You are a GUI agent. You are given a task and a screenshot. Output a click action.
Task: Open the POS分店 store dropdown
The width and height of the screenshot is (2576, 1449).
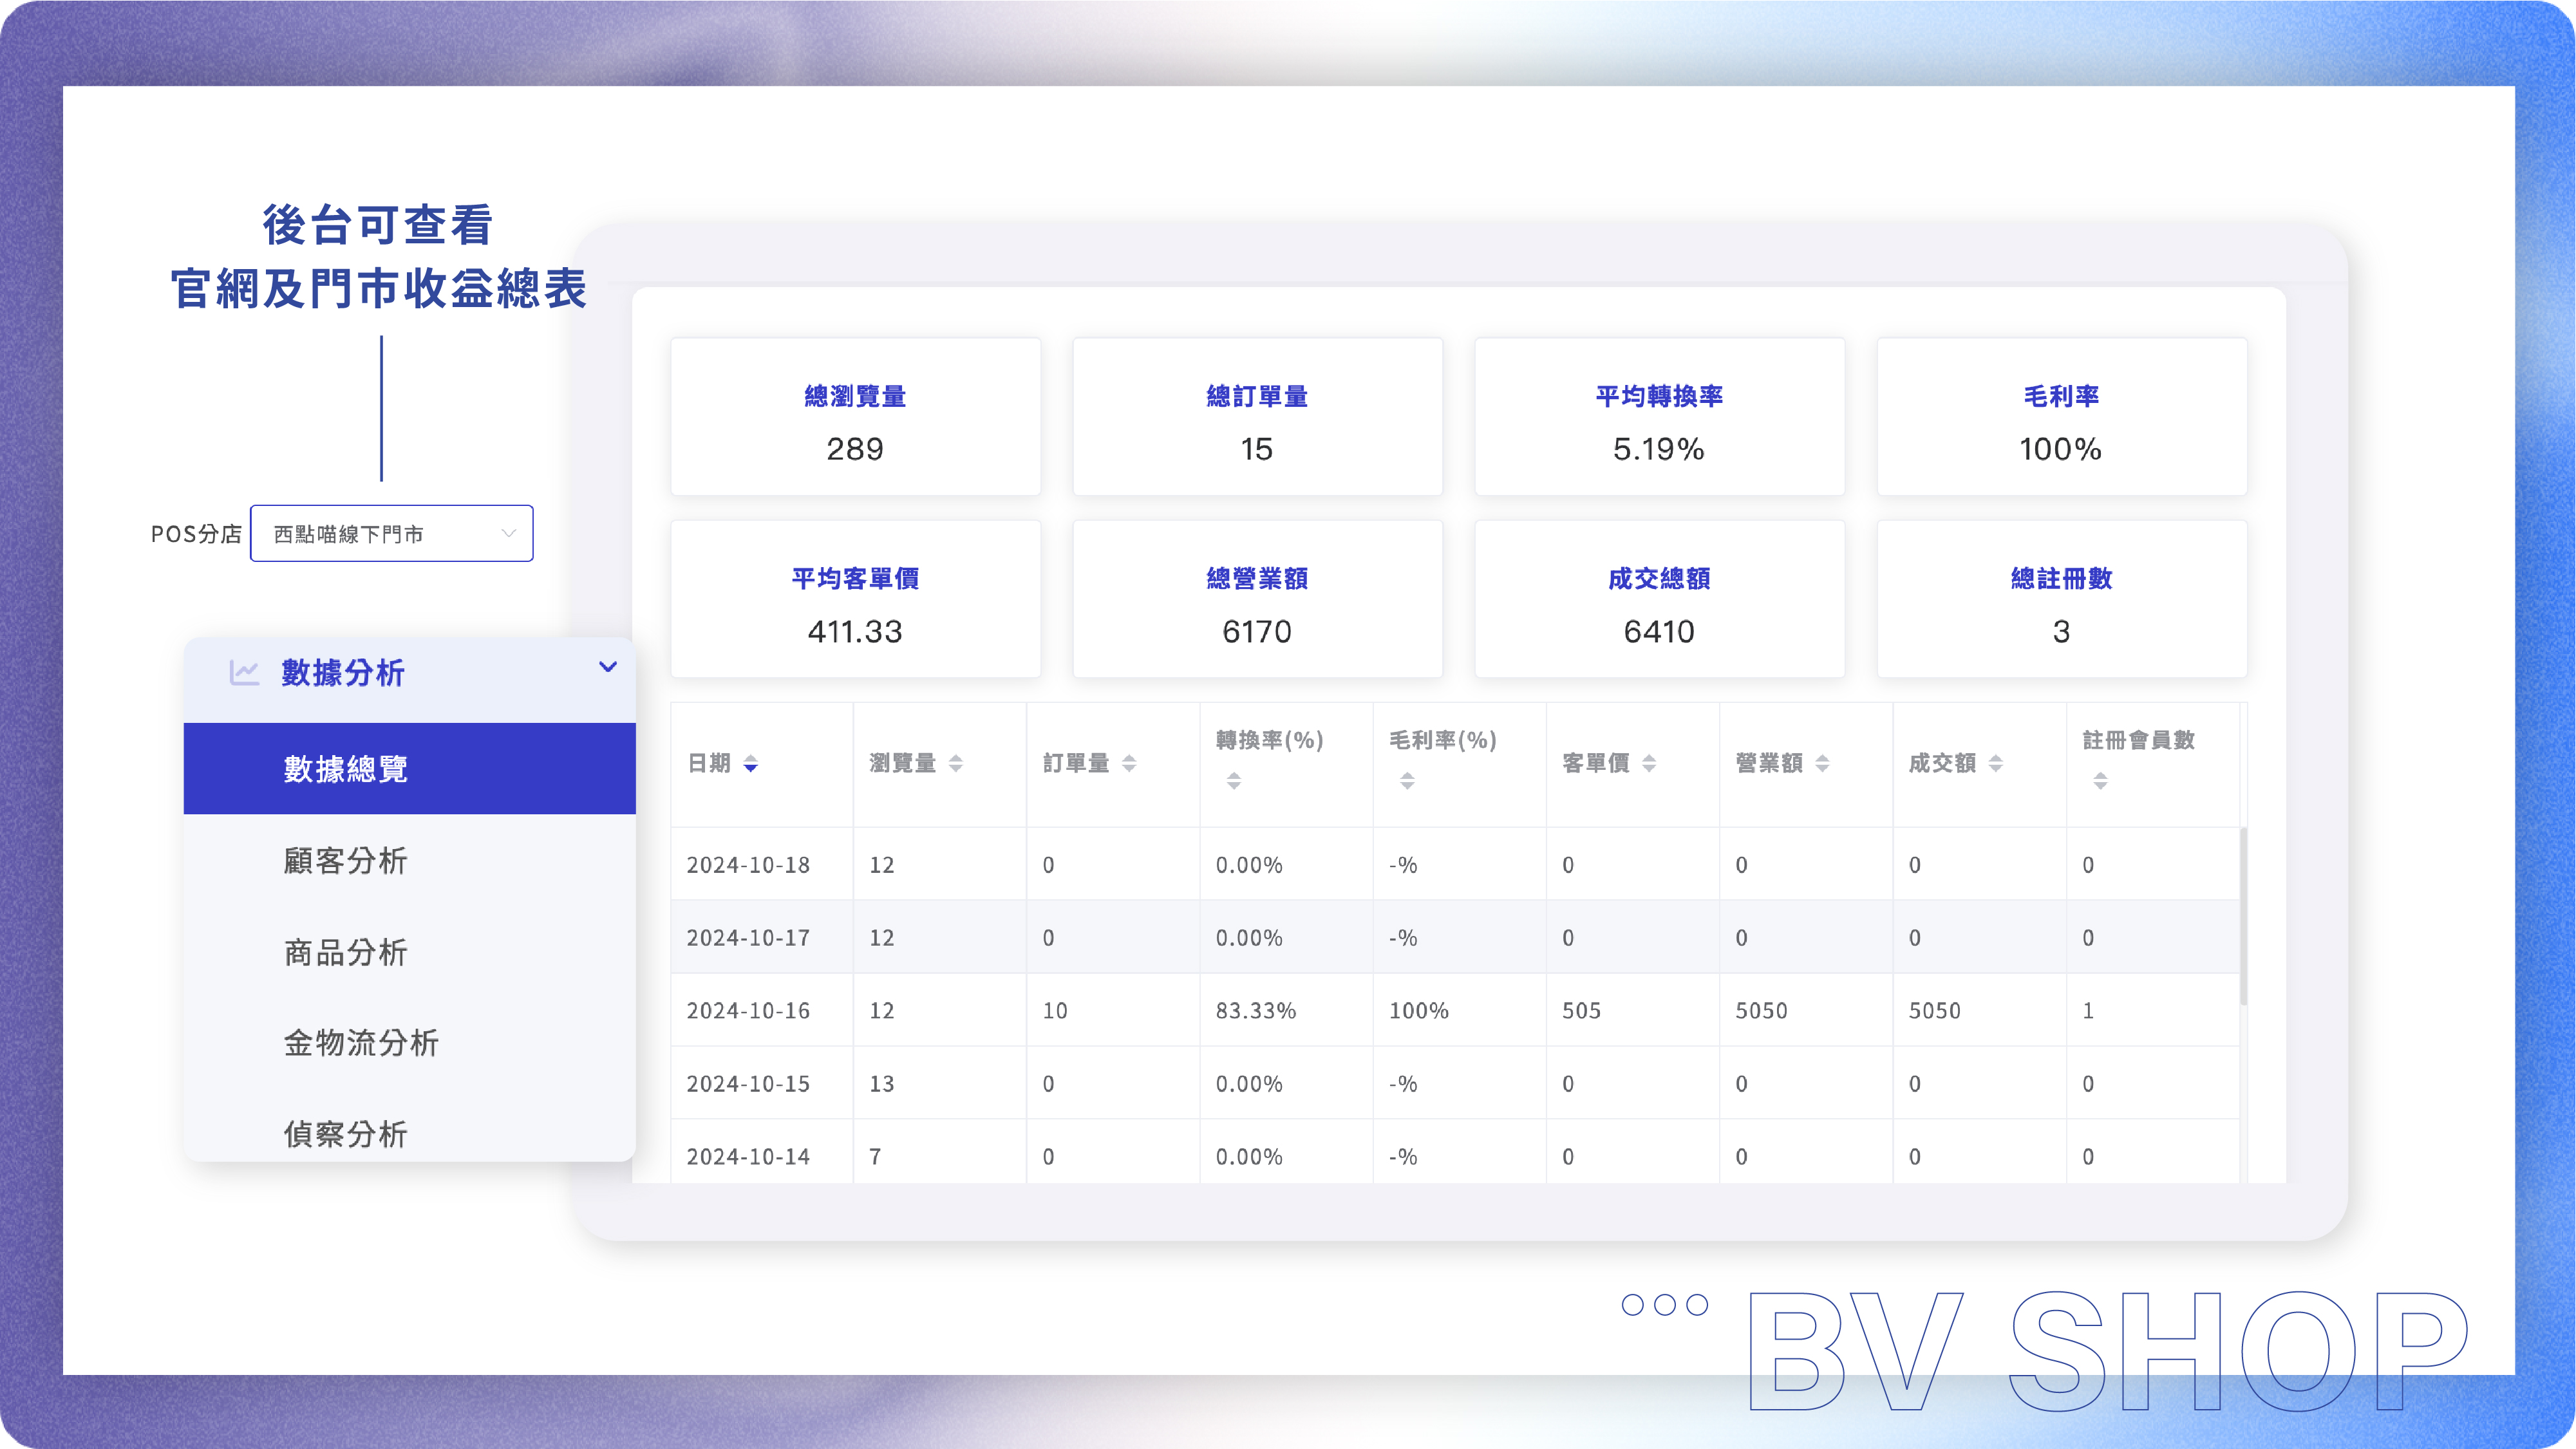point(391,533)
